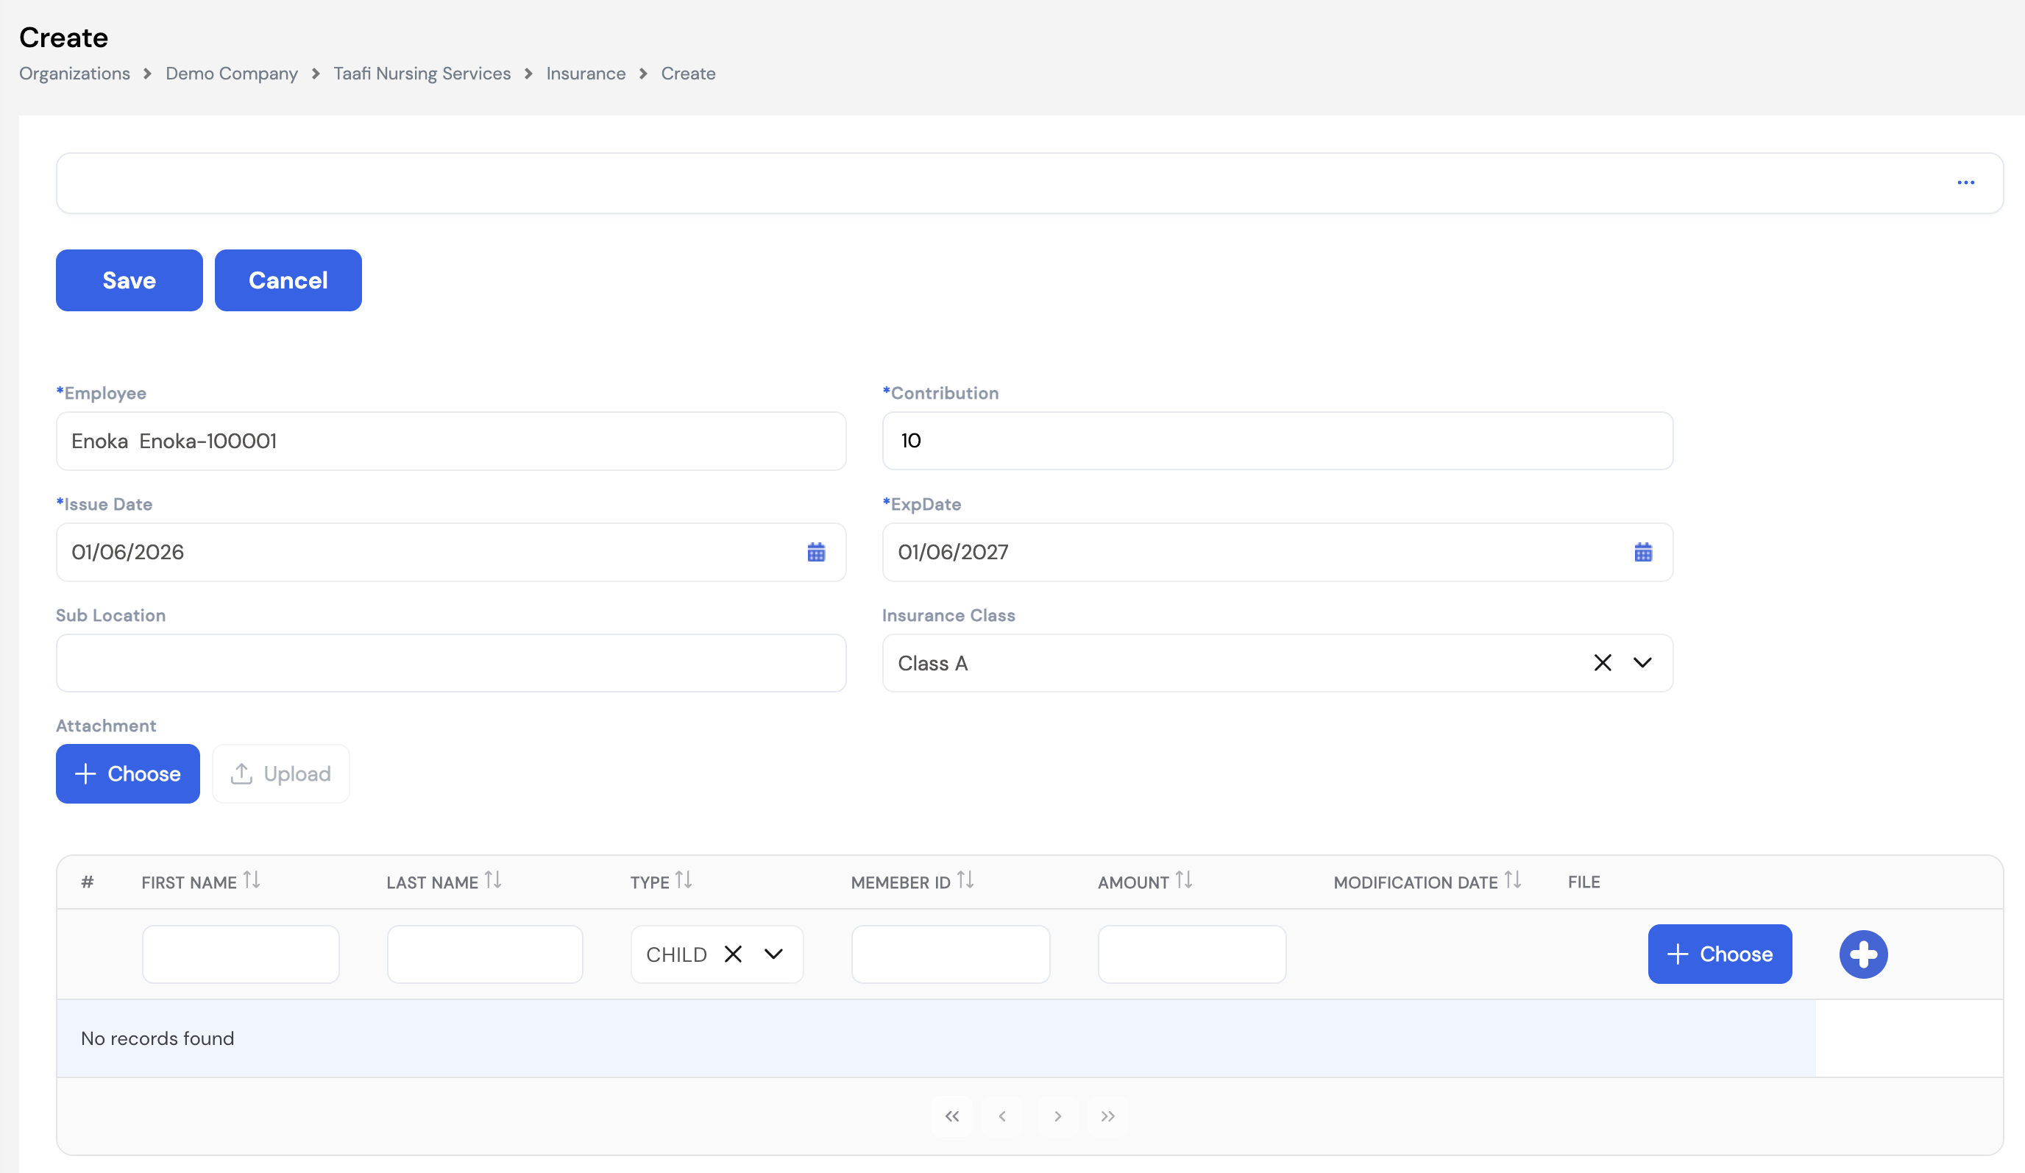Focus the Sub Location input field

pyautogui.click(x=451, y=663)
